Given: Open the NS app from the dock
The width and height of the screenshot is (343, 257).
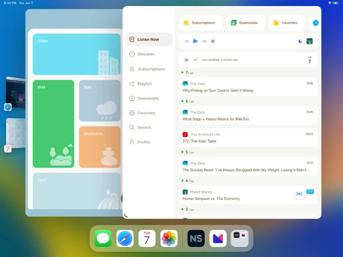Looking at the screenshot, I should click(x=196, y=238).
